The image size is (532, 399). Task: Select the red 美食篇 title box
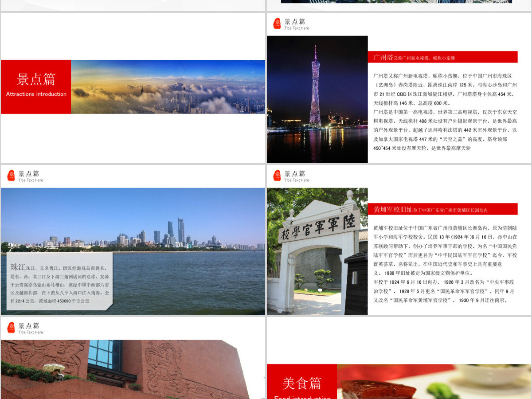point(302,382)
